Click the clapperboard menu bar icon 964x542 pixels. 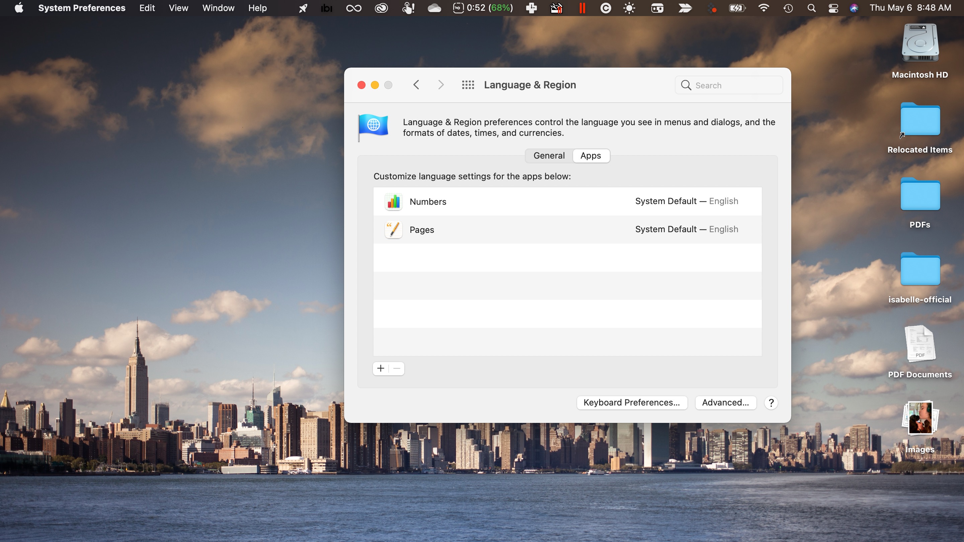[556, 8]
